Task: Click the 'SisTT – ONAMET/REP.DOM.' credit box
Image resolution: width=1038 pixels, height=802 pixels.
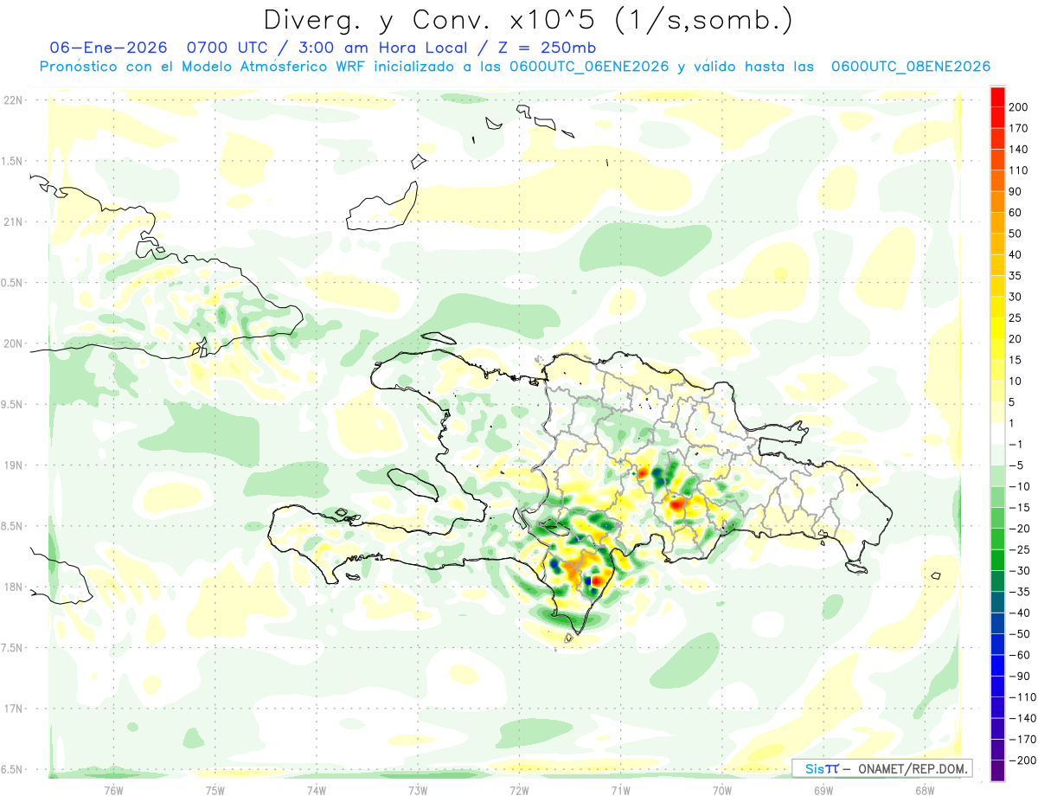Action: pyautogui.click(x=882, y=768)
